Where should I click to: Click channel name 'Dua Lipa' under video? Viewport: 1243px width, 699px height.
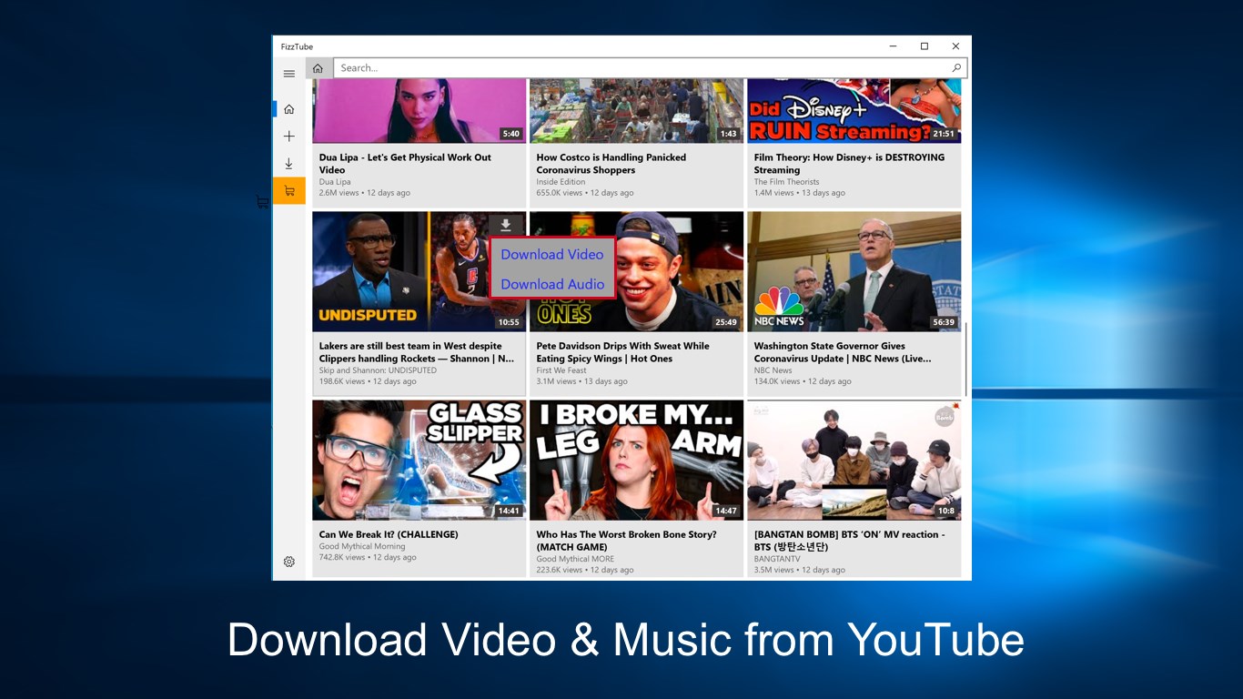point(335,182)
